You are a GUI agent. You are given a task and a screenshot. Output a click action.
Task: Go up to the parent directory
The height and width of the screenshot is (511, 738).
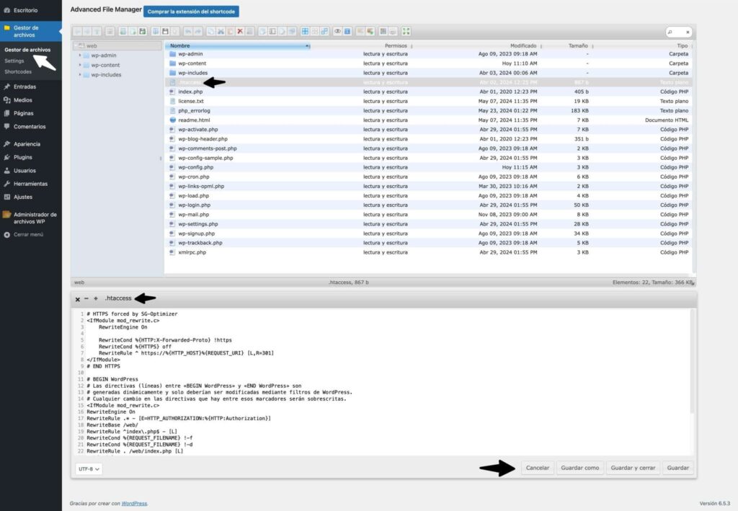point(97,32)
